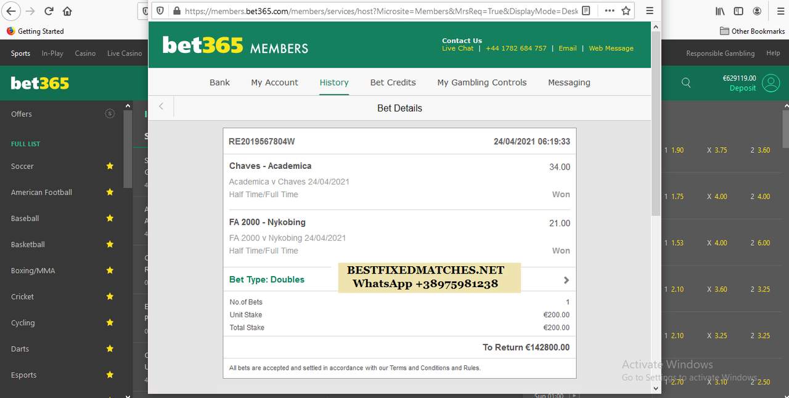This screenshot has width=789, height=398.
Task: Expand the Bet Type: Doubles chevron
Action: click(566, 280)
